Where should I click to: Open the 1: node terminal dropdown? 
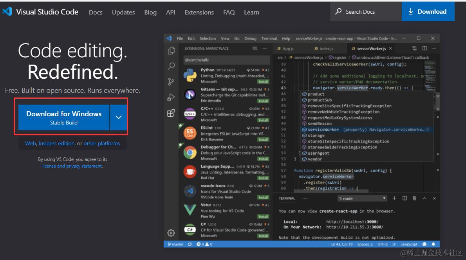tap(362, 198)
